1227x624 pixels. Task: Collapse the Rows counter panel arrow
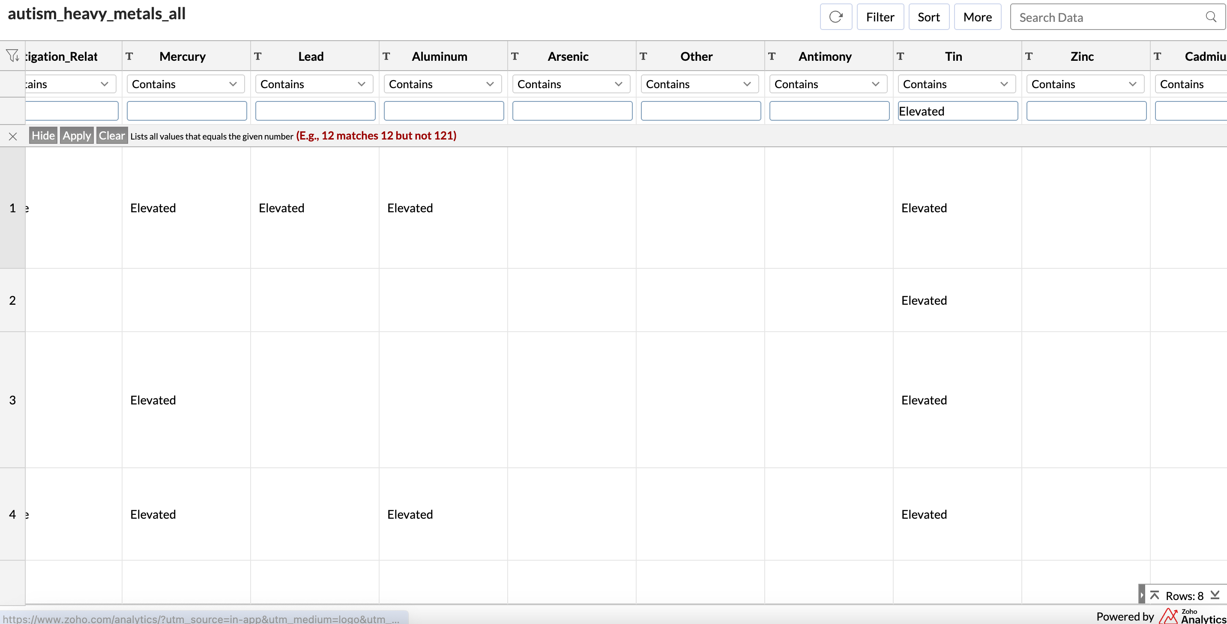(x=1142, y=595)
